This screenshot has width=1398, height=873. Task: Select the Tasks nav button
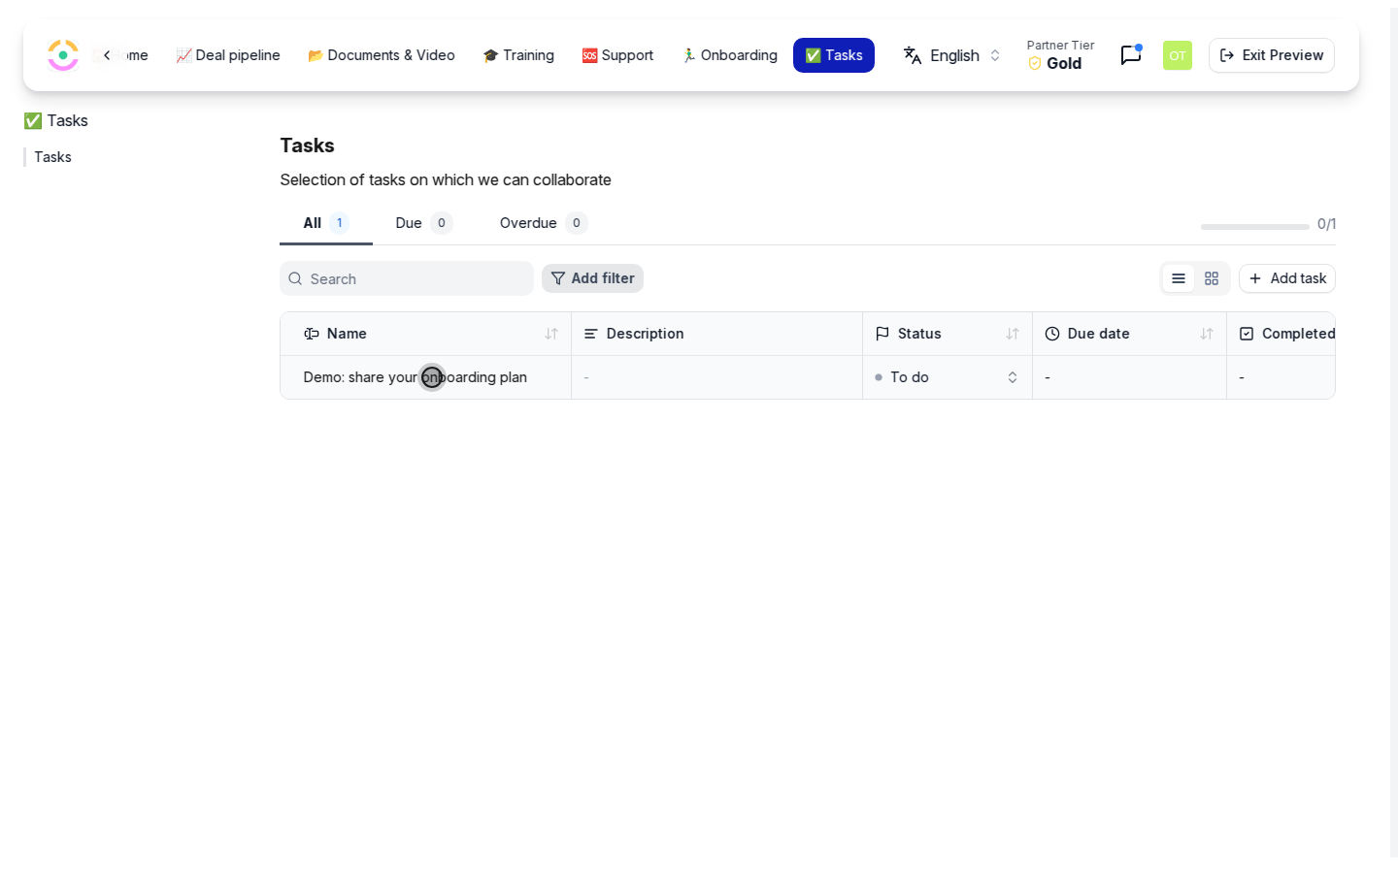point(834,55)
